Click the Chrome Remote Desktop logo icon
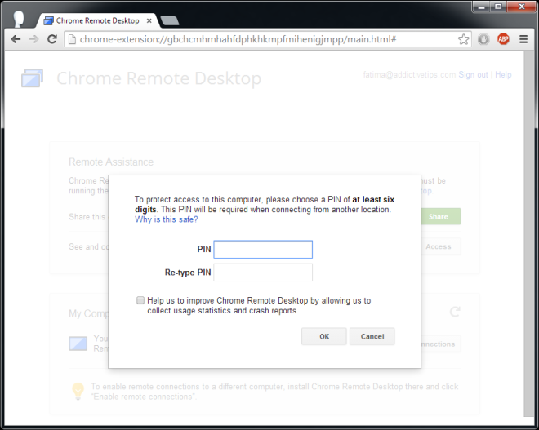The width and height of the screenshot is (539, 430). pyautogui.click(x=33, y=78)
